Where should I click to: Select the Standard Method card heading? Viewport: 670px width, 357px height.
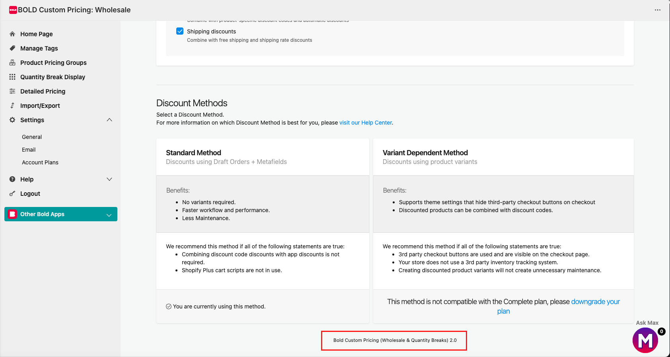point(193,153)
